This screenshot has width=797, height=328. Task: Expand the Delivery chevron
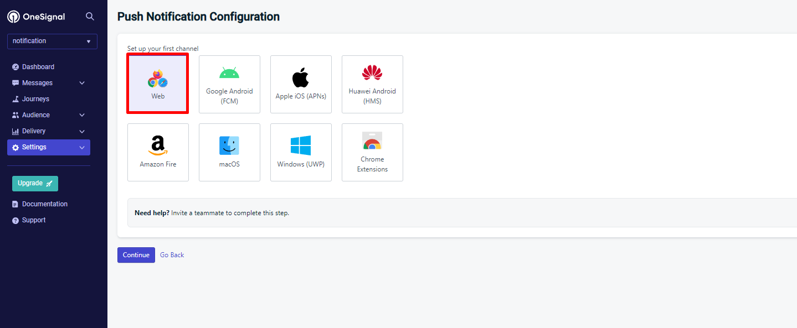coord(82,131)
